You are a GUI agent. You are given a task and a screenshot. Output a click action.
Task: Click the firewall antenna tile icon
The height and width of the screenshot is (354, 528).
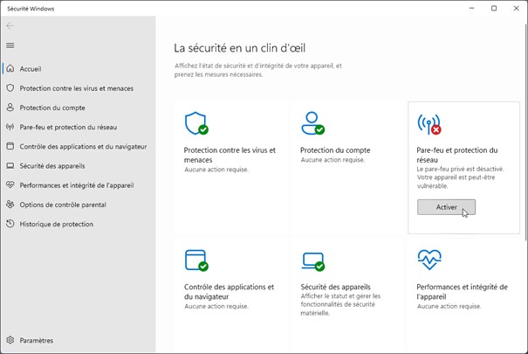(429, 123)
